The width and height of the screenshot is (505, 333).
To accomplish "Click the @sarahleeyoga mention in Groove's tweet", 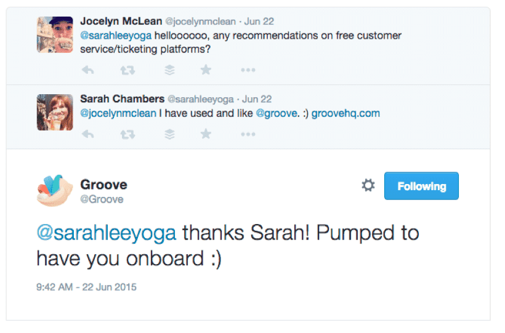I will 106,233.
